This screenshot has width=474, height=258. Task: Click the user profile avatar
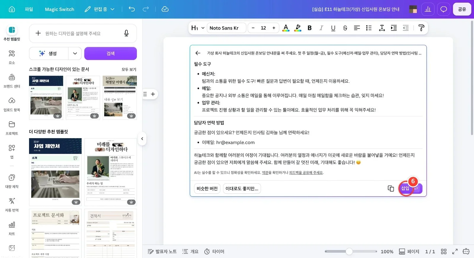(x=413, y=9)
